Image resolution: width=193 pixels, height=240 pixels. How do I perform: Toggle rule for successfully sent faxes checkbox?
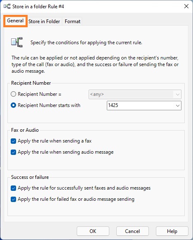14,188
